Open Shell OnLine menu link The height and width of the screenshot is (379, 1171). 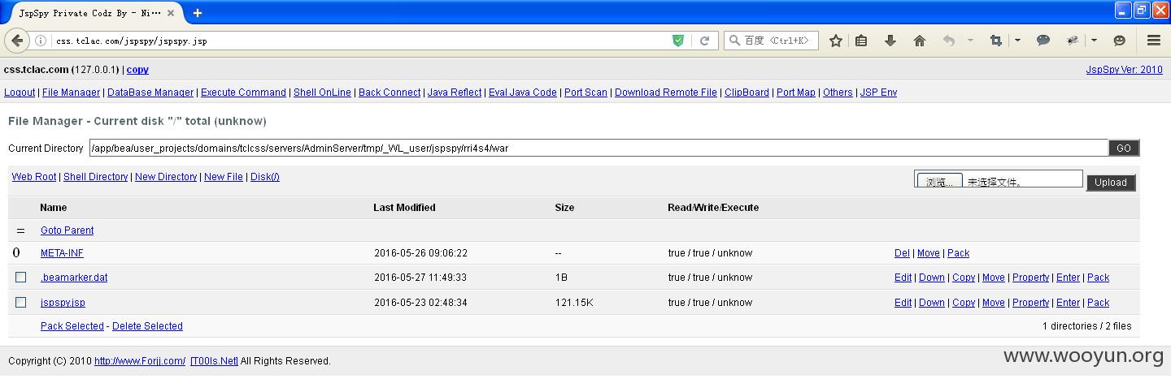tap(322, 93)
